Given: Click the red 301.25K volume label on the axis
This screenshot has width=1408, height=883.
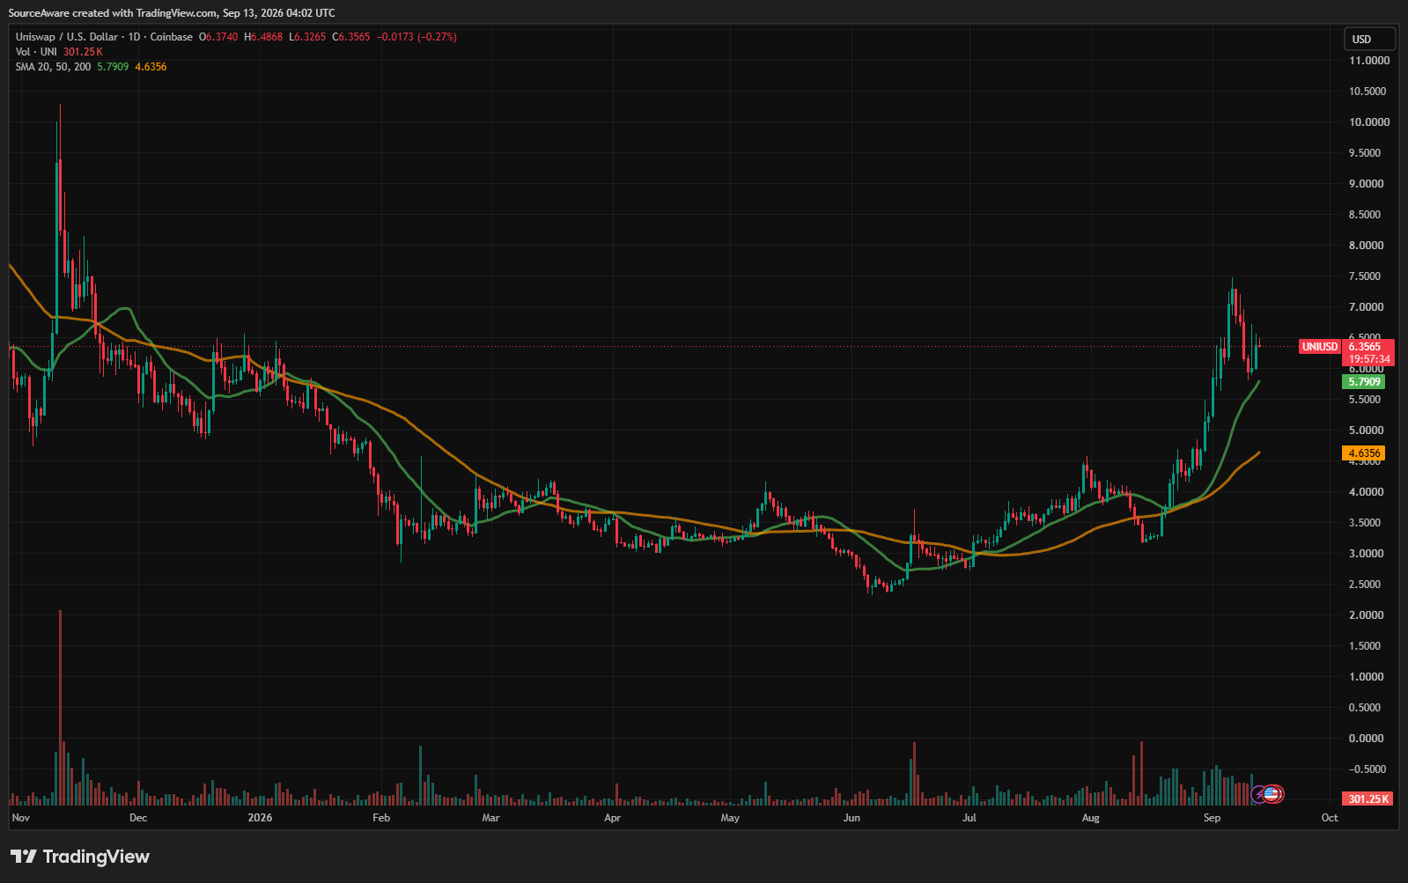Looking at the screenshot, I should point(1368,798).
